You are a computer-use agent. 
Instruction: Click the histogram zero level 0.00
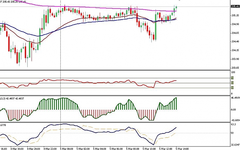233,110
